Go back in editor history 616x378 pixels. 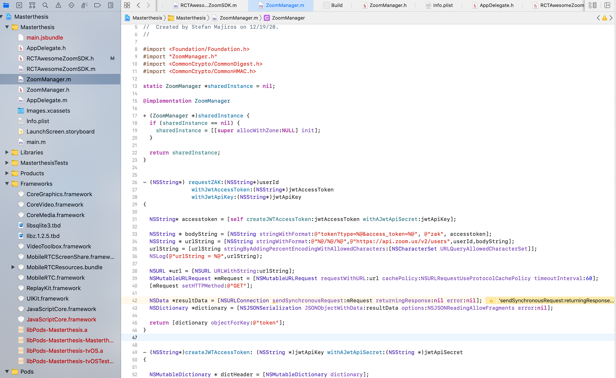click(x=138, y=5)
